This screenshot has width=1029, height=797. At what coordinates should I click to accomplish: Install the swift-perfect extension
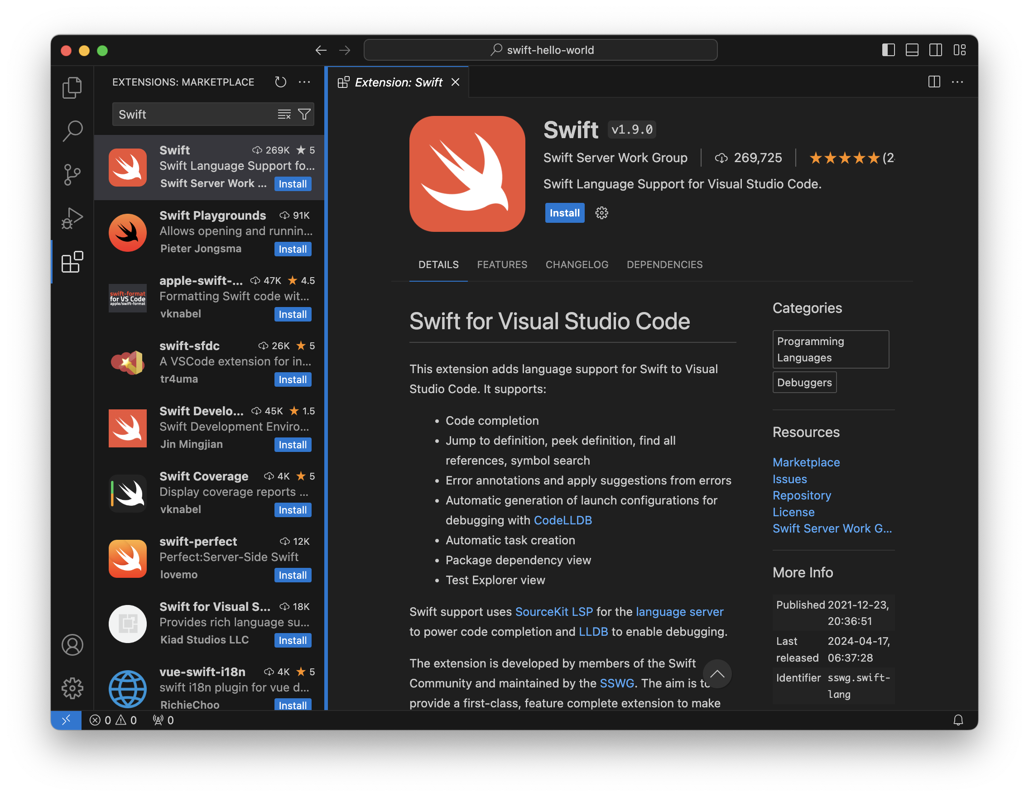coord(293,575)
